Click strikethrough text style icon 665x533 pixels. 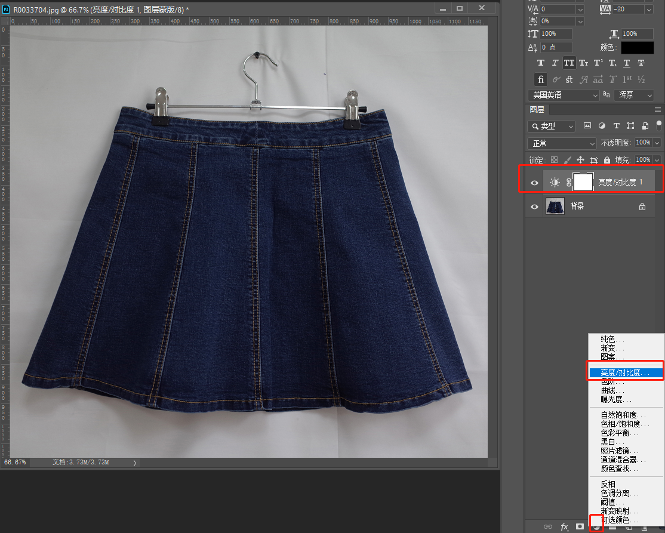tap(641, 63)
